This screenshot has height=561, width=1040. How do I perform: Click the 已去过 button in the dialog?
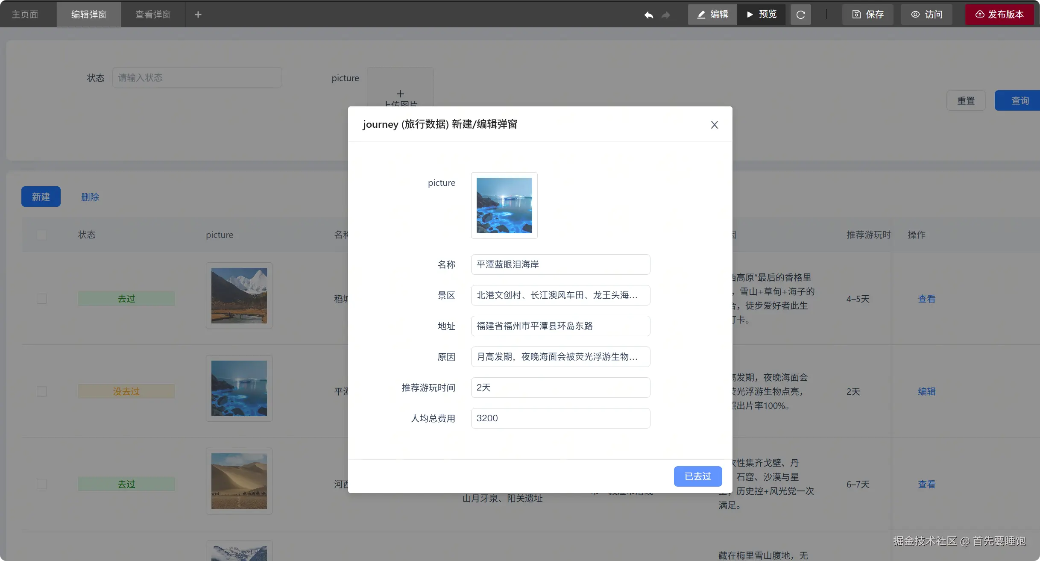click(697, 476)
